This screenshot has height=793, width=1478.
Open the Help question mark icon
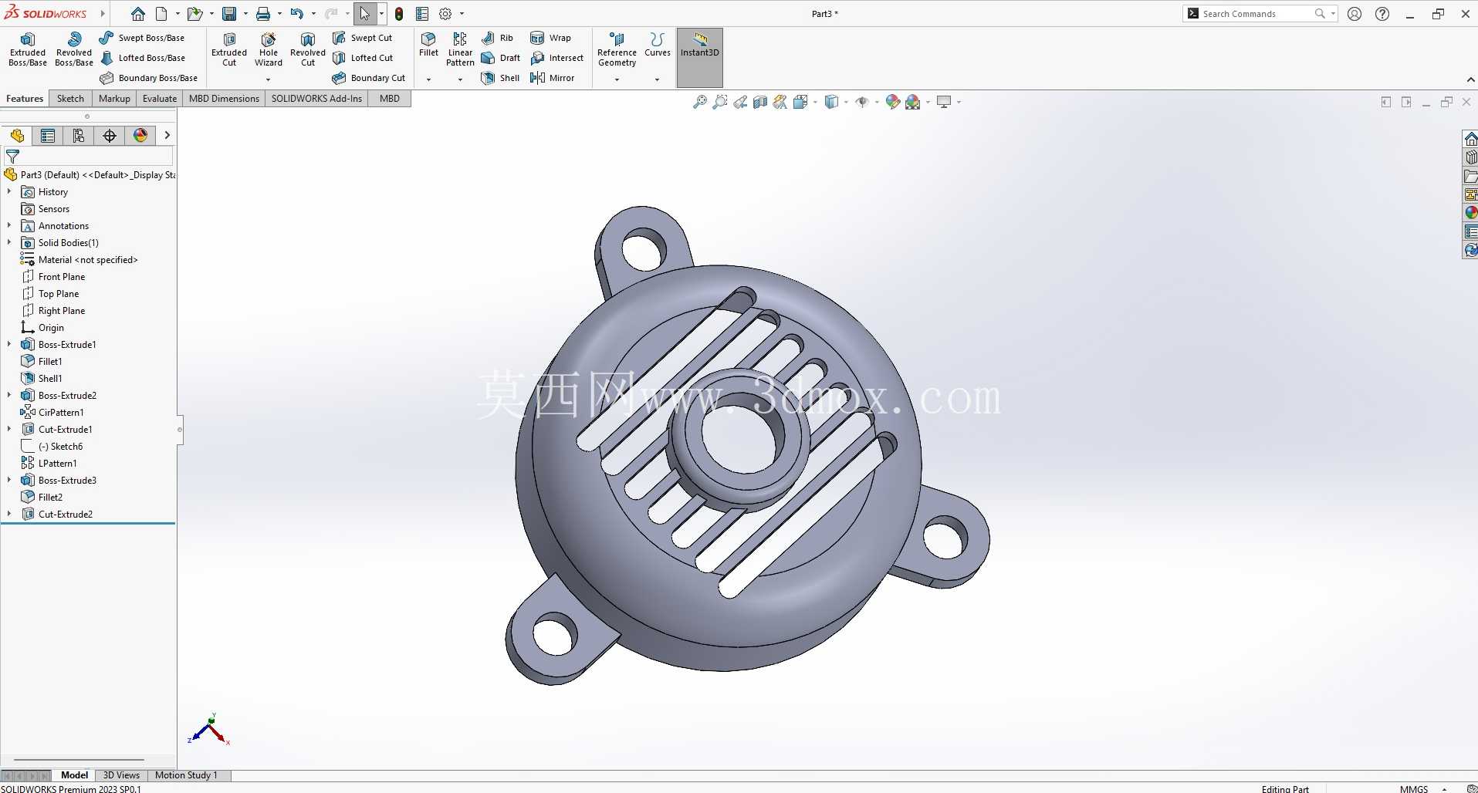(x=1382, y=14)
